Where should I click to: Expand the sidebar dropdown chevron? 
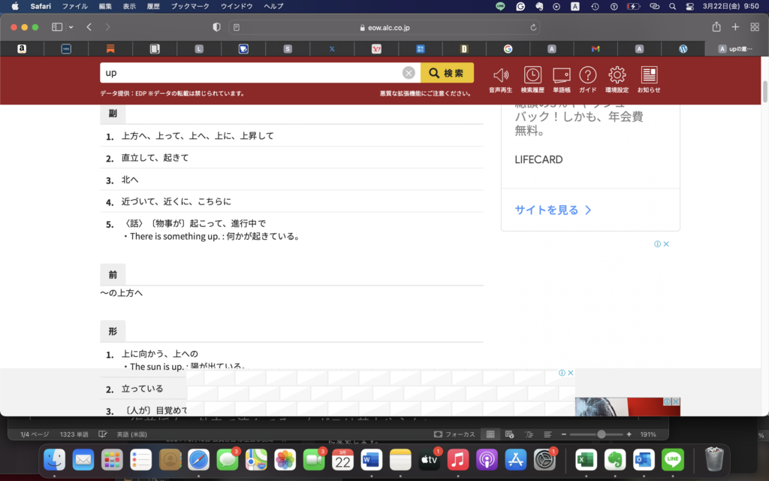tap(71, 27)
